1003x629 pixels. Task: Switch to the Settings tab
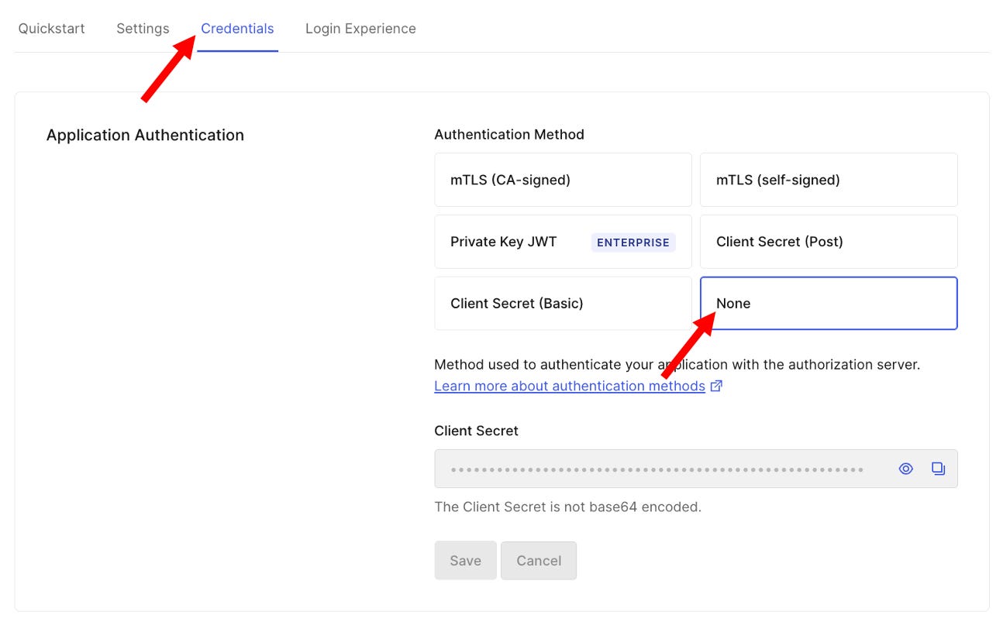pos(143,29)
